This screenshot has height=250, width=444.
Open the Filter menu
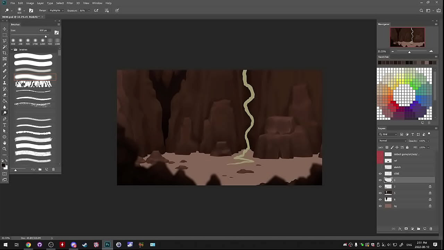70,3
